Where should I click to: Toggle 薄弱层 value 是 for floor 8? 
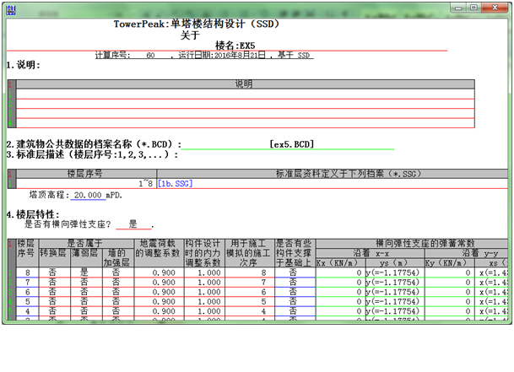pyautogui.click(x=84, y=272)
